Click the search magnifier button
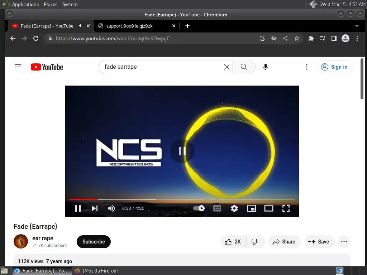This screenshot has height=275, width=367. 244,67
